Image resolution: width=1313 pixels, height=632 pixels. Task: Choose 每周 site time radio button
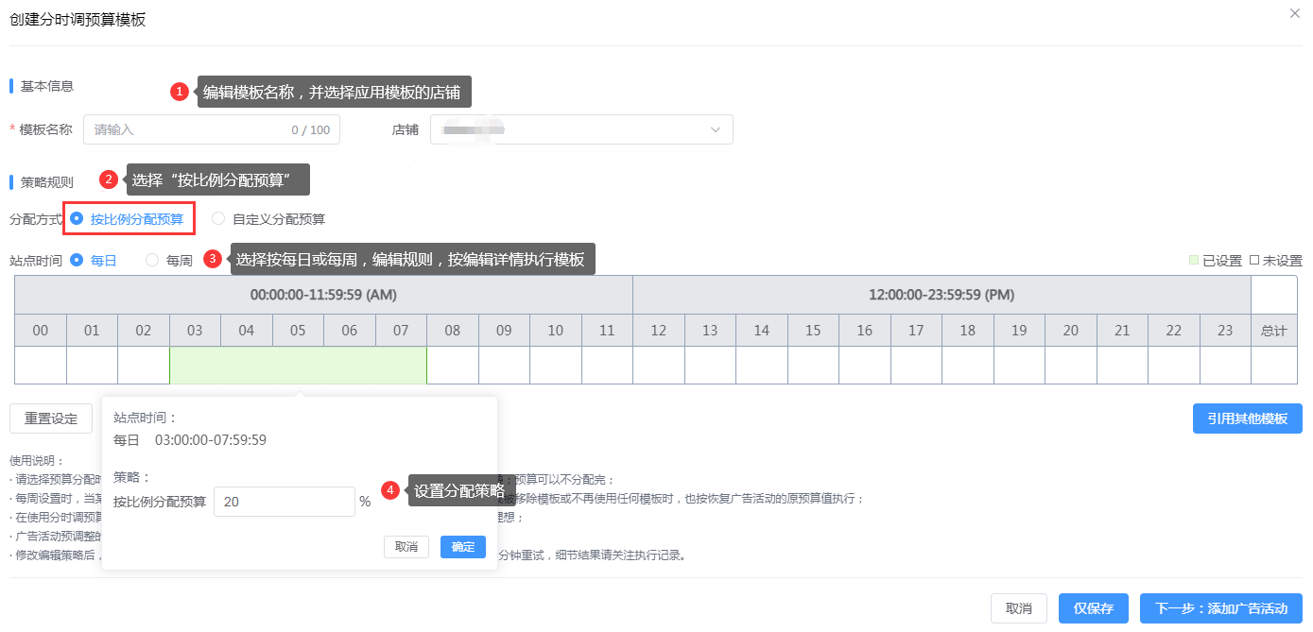(x=152, y=260)
